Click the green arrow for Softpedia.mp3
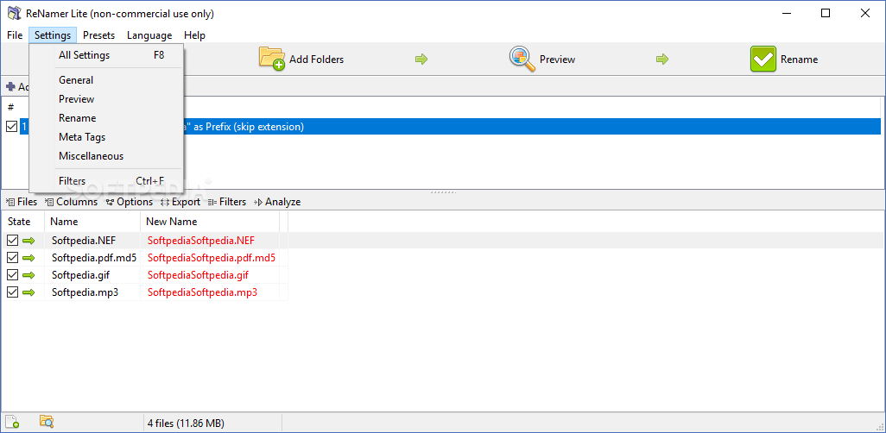The image size is (886, 433). point(28,292)
